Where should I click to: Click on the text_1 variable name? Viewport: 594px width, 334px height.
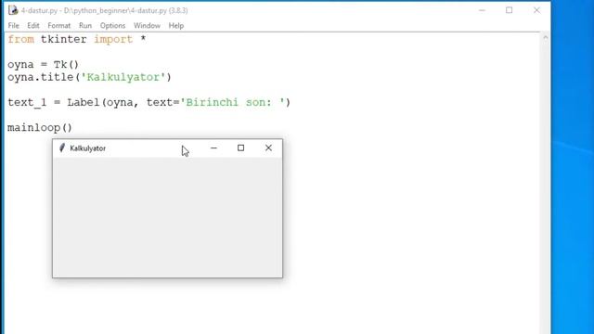[27, 103]
